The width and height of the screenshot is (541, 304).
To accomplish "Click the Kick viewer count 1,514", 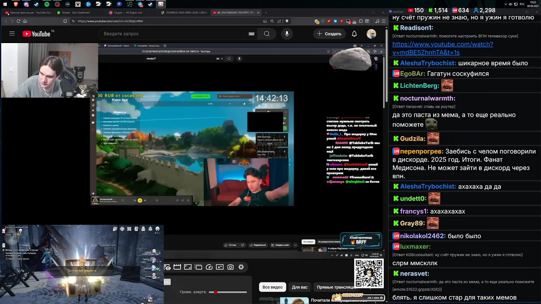I will pos(438,10).
